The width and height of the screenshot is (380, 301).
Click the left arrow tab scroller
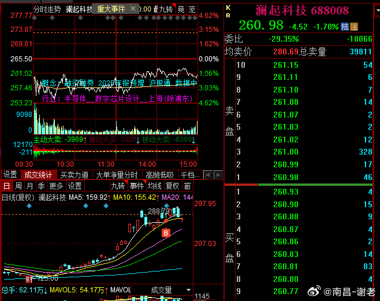[208, 175]
